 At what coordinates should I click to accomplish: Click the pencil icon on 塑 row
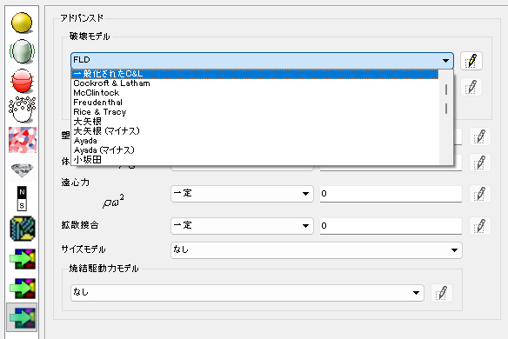[x=480, y=136]
